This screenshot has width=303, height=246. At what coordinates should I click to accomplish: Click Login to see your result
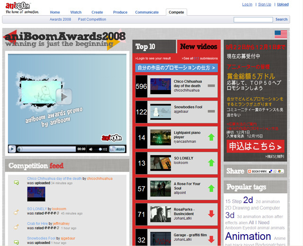[153, 58]
